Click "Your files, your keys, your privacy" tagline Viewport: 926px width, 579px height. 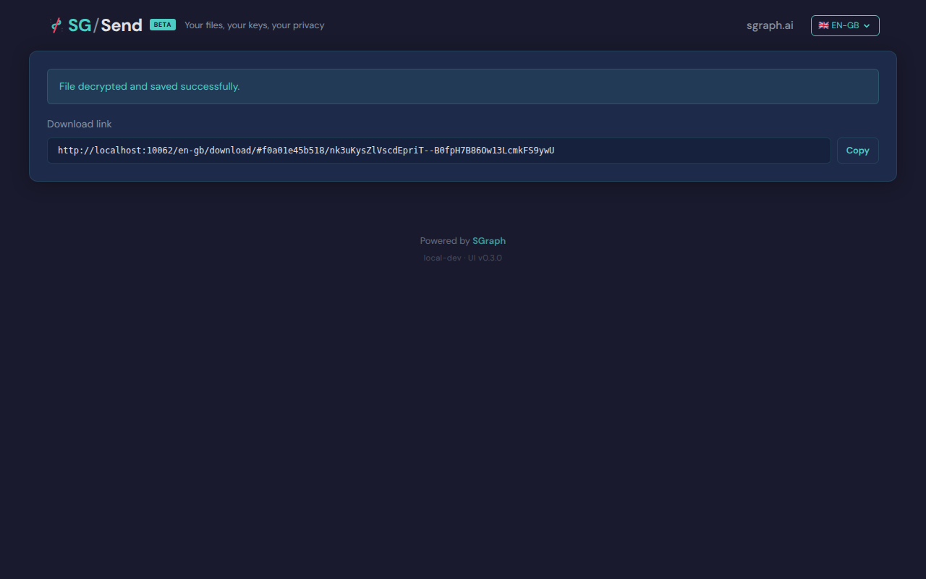254,25
